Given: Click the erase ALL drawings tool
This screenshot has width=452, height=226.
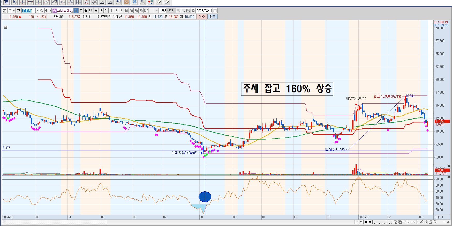Looking at the screenshot, I should click(x=167, y=2).
